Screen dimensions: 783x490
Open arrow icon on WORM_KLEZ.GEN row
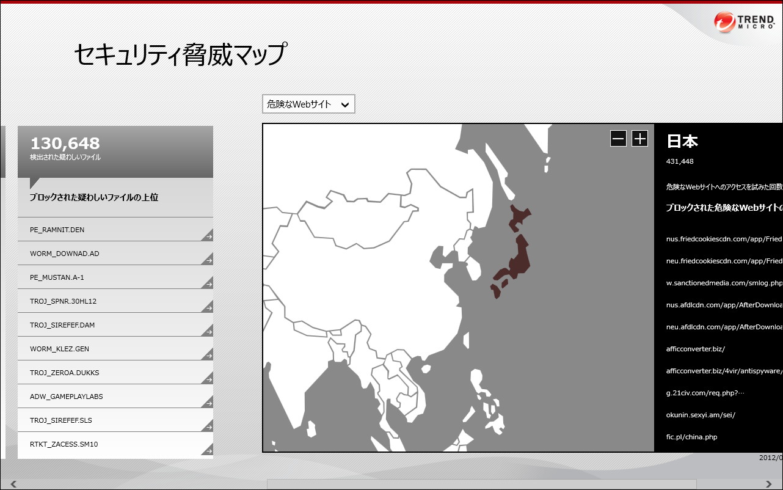pos(207,354)
